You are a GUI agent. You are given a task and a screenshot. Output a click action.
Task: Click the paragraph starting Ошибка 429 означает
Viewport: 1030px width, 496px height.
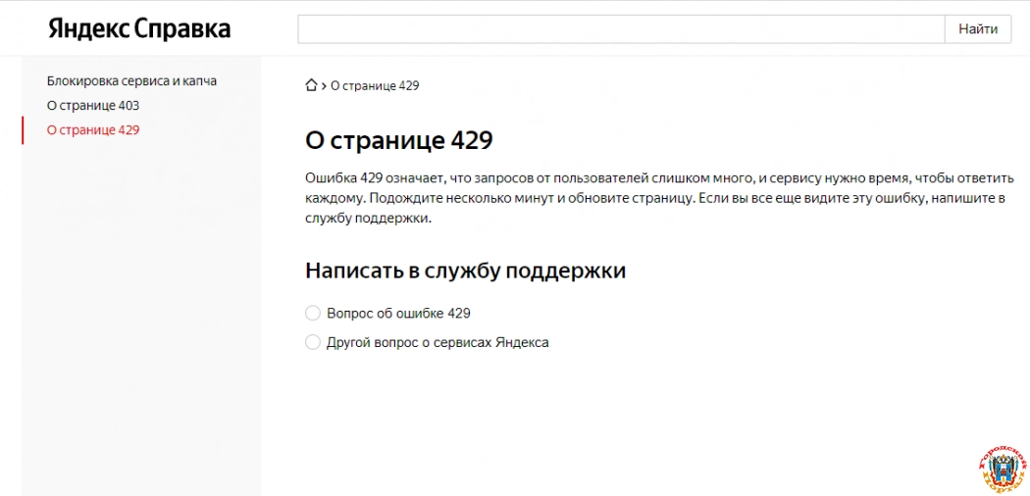tap(659, 199)
